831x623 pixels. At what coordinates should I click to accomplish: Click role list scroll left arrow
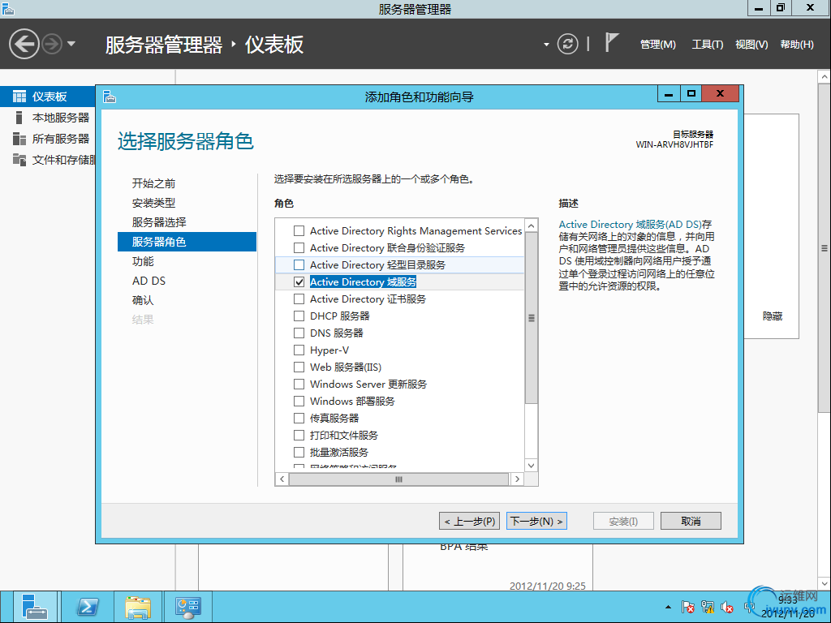coord(282,479)
